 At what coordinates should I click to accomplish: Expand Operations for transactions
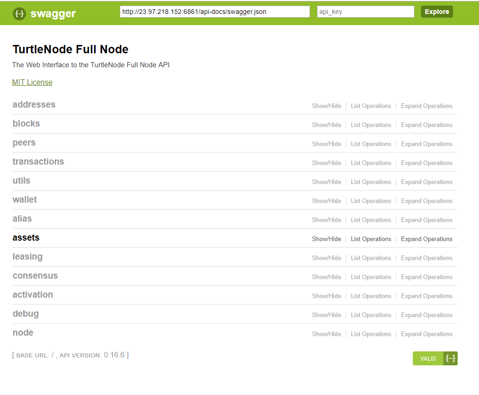pos(427,163)
